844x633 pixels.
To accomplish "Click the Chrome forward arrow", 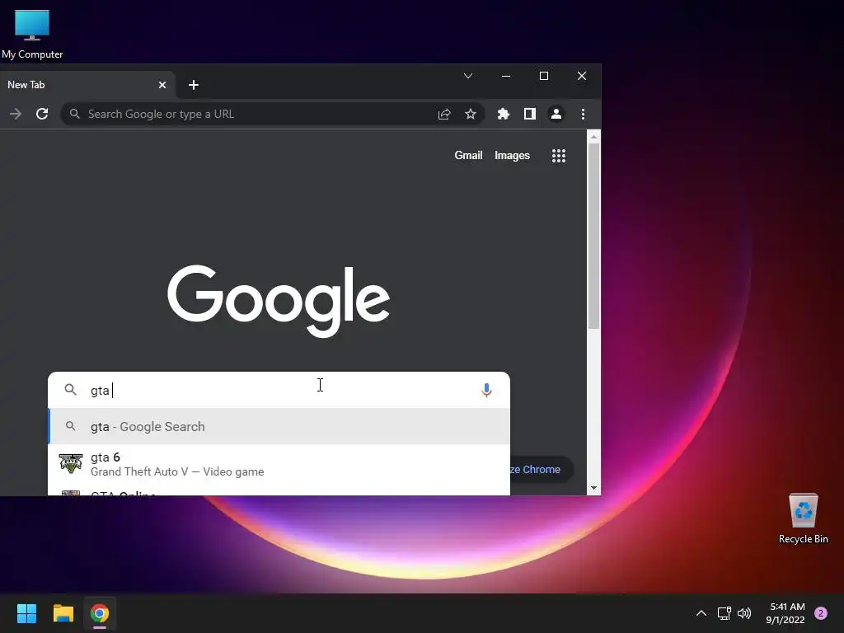I will (x=16, y=114).
